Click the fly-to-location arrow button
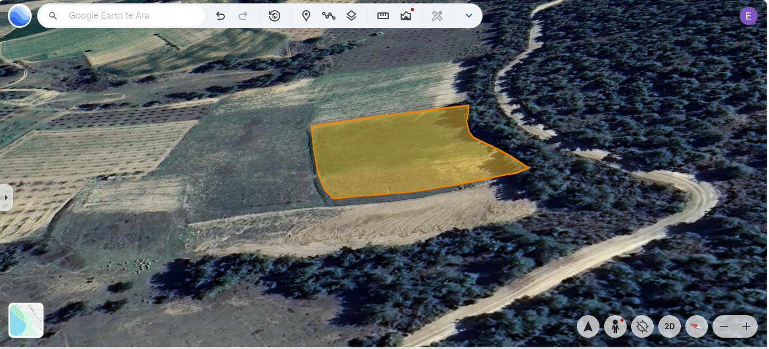This screenshot has height=349, width=769. coord(588,326)
